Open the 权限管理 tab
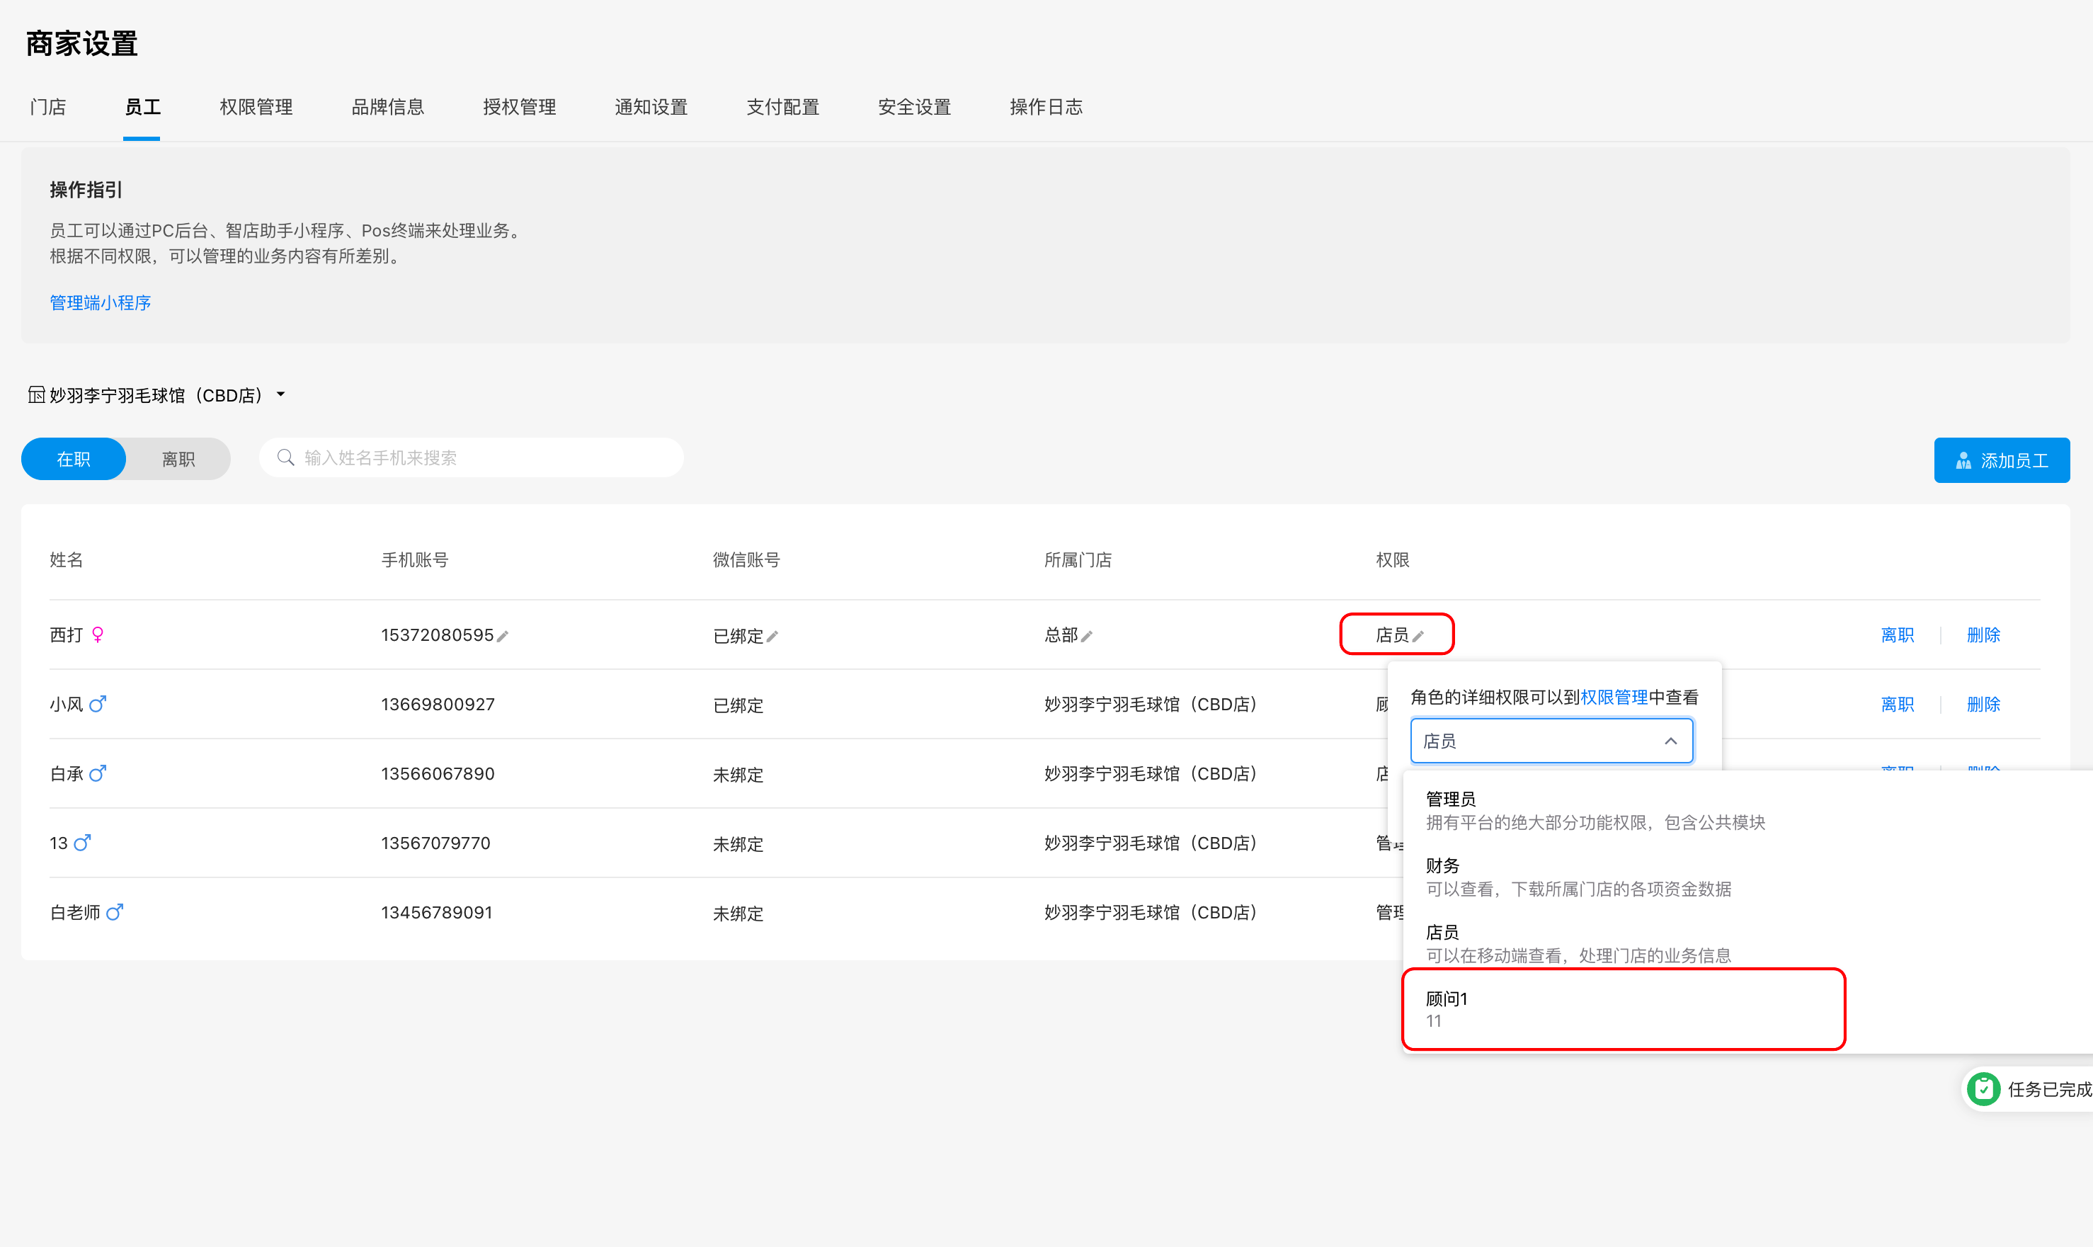The width and height of the screenshot is (2093, 1247). click(256, 107)
